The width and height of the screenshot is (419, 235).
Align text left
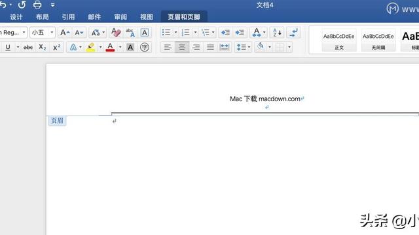(x=168, y=48)
